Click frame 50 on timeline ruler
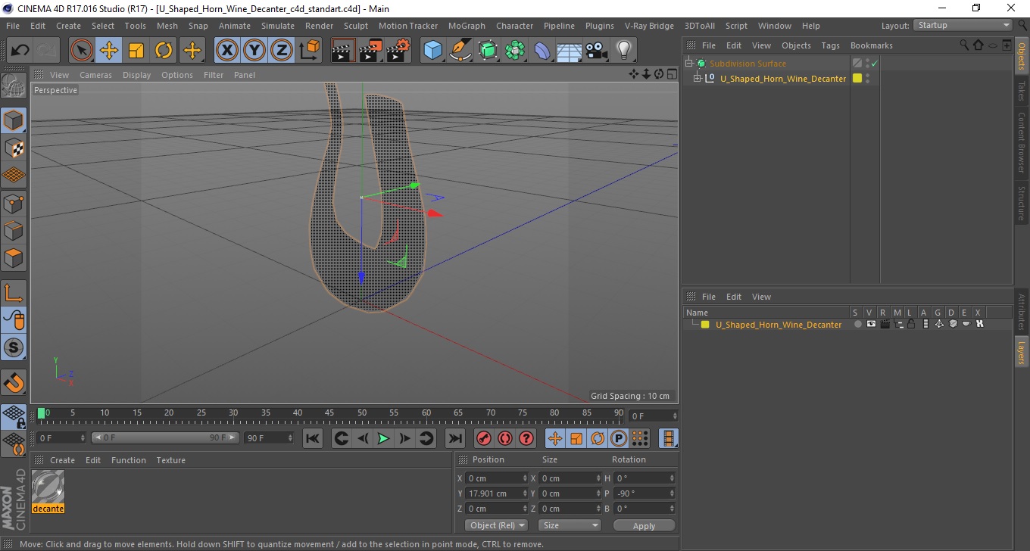 (362, 413)
